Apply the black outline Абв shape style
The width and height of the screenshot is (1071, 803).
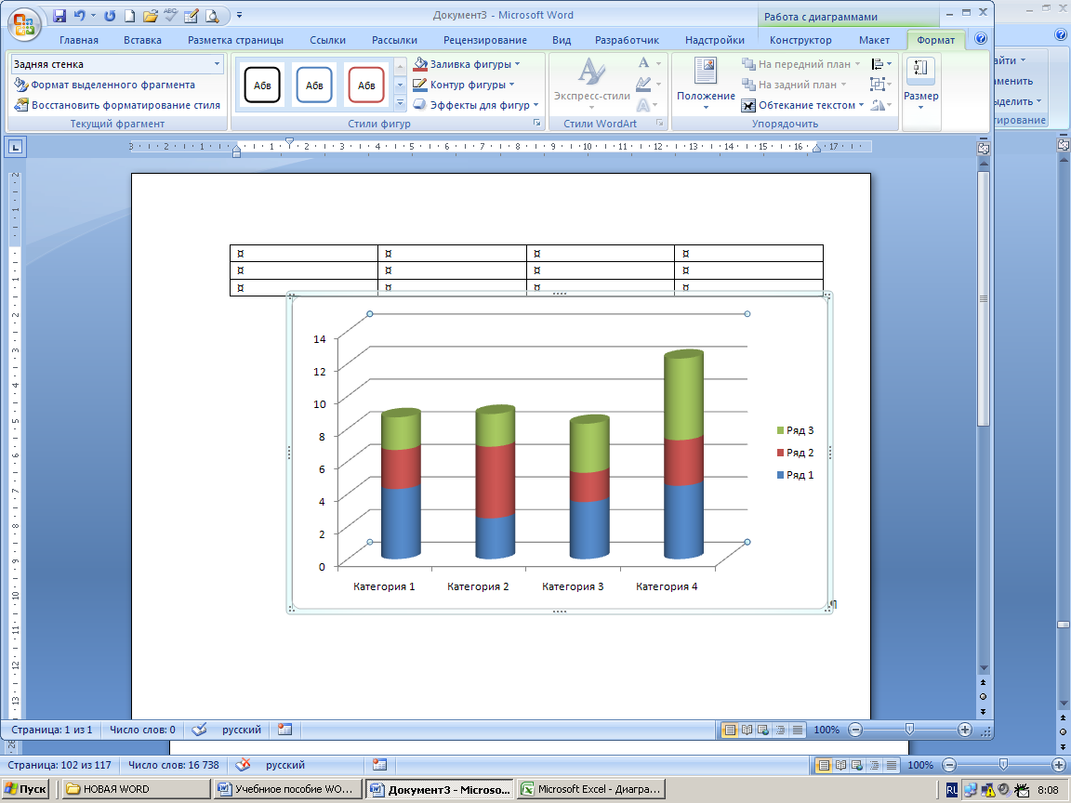tap(262, 85)
